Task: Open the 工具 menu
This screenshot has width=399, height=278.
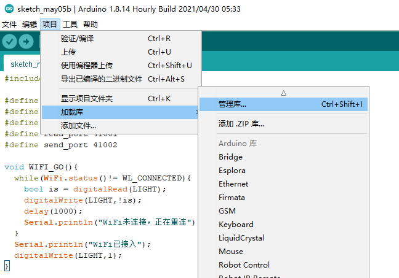Action: pyautogui.click(x=70, y=25)
